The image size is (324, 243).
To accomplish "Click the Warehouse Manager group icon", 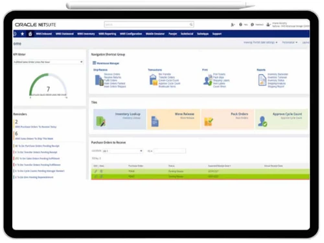I will click(x=94, y=63).
